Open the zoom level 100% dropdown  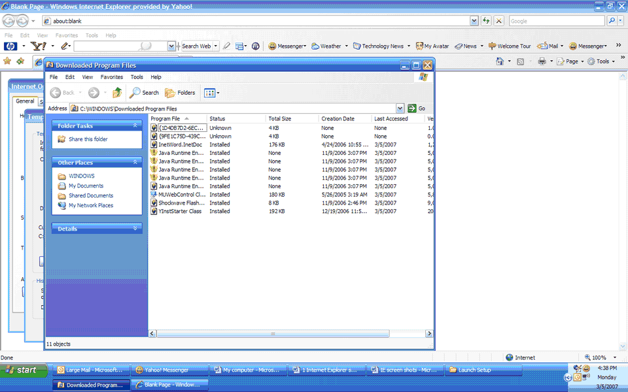point(615,357)
